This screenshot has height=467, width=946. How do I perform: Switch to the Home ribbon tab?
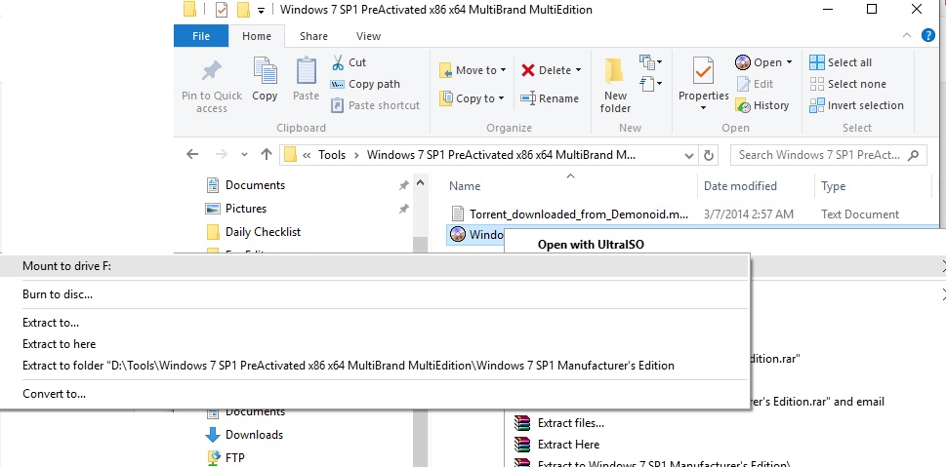coord(257,36)
